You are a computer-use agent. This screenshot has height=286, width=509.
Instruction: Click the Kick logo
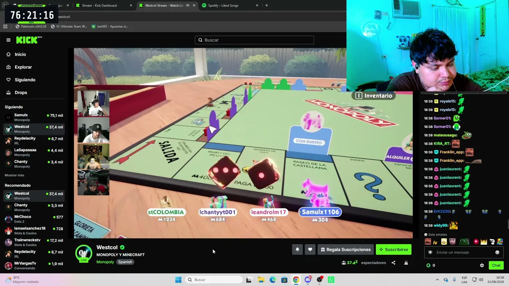pyautogui.click(x=29, y=40)
